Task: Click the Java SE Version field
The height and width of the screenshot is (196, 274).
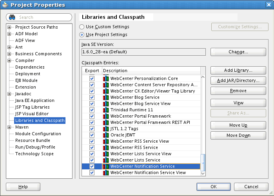Action: 143,52
